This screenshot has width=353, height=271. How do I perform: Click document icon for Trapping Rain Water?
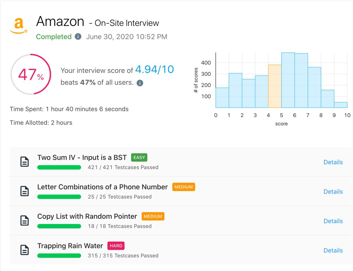(25, 250)
